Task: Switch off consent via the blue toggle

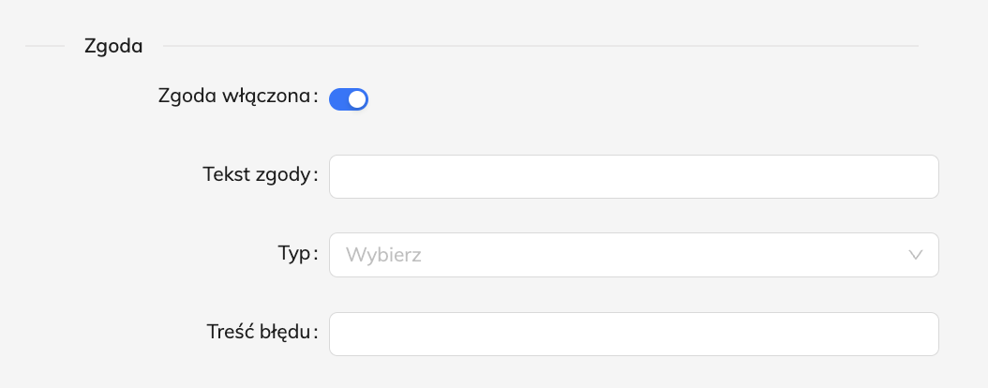Action: click(349, 99)
